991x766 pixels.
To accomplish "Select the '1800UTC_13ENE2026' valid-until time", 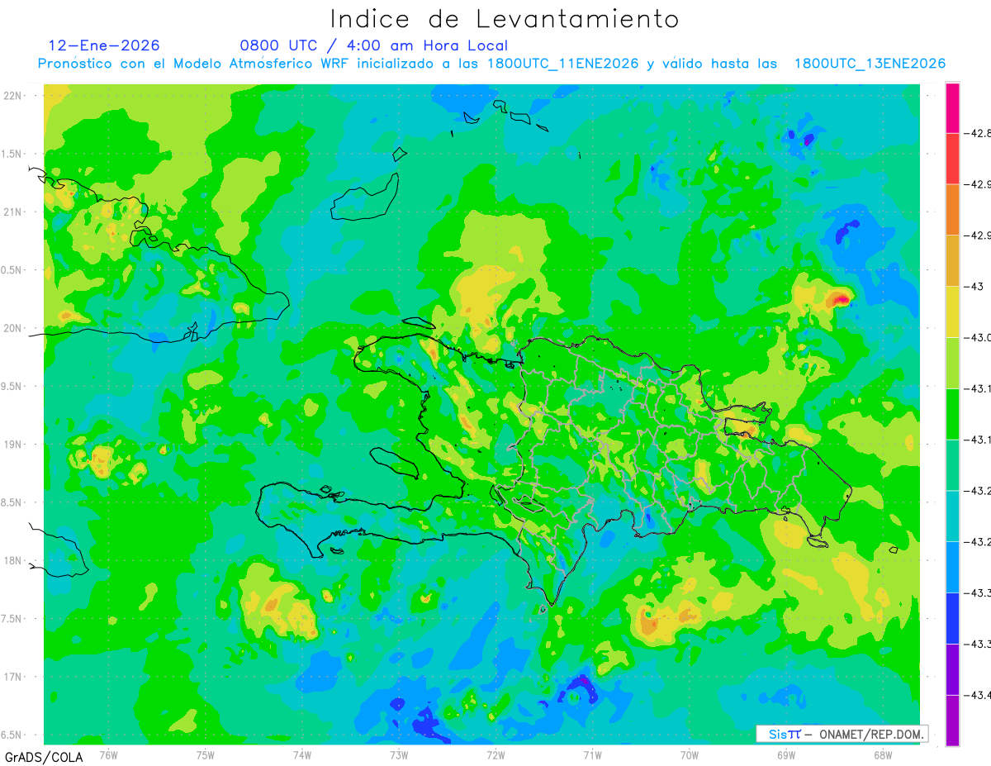I will click(870, 64).
